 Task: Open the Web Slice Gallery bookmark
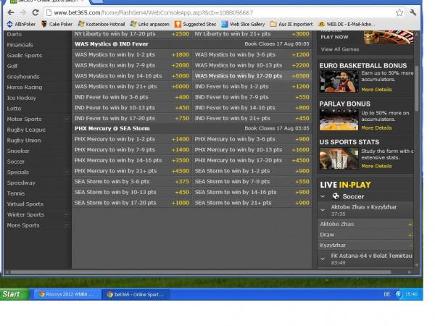click(x=242, y=24)
